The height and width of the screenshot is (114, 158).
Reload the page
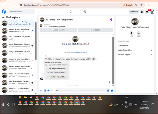coord(15,5)
